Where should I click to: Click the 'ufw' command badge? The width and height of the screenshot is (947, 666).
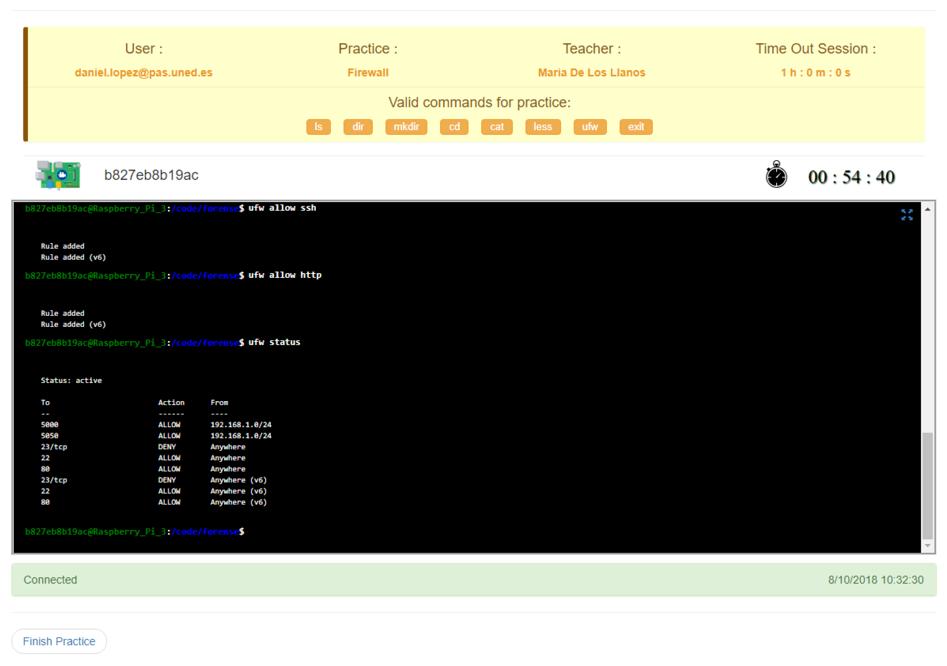point(590,127)
